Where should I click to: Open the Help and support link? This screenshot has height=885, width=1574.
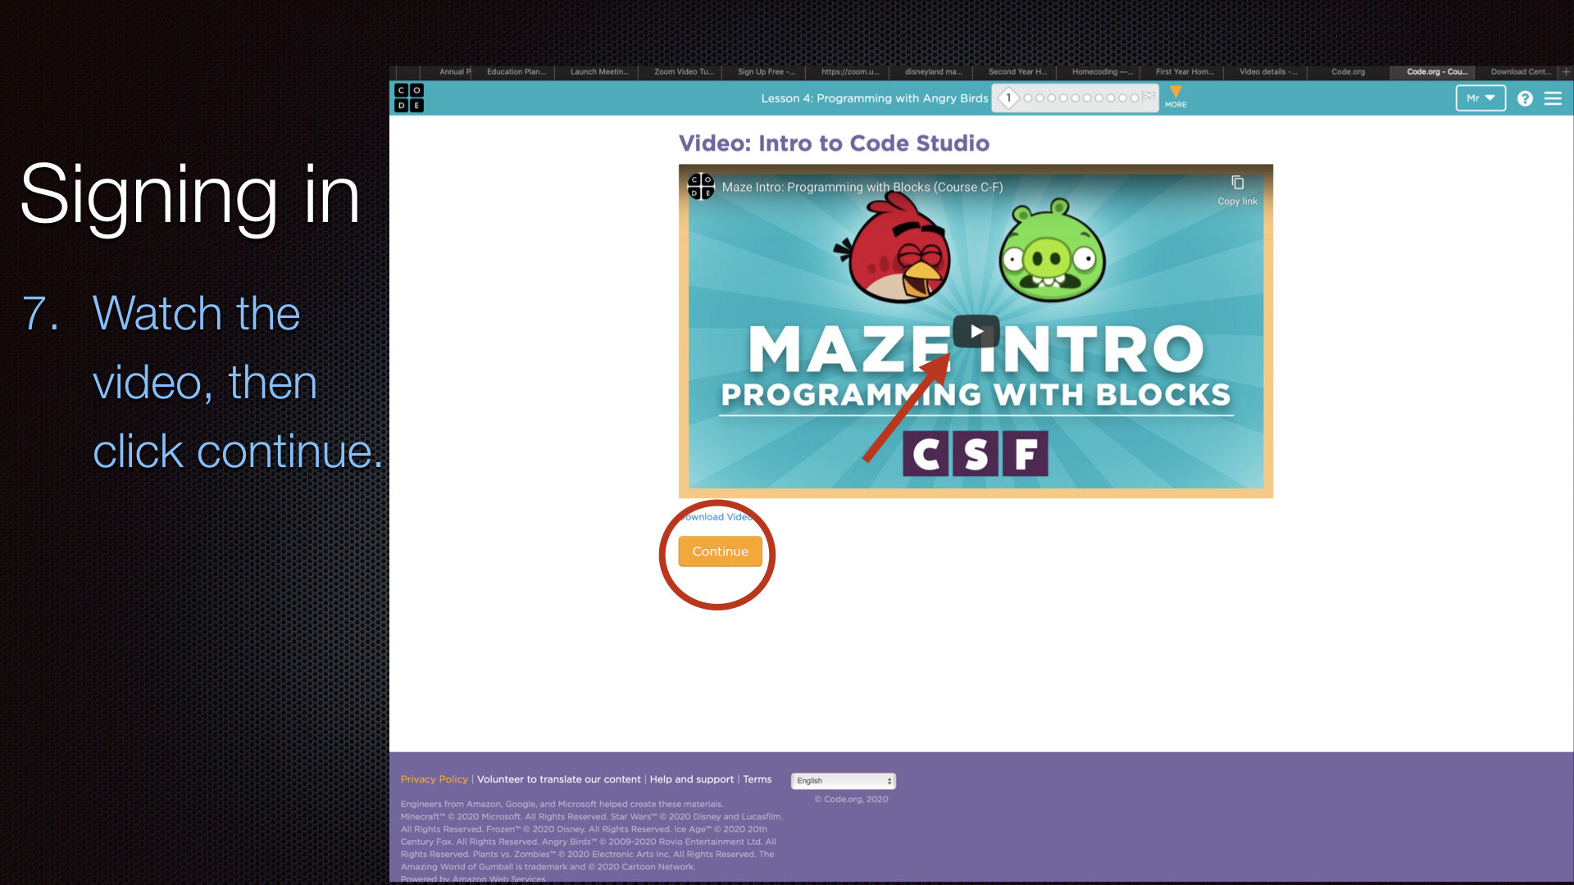coord(691,779)
